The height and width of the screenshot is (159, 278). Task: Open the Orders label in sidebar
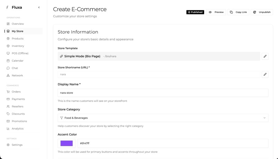click(x=16, y=92)
